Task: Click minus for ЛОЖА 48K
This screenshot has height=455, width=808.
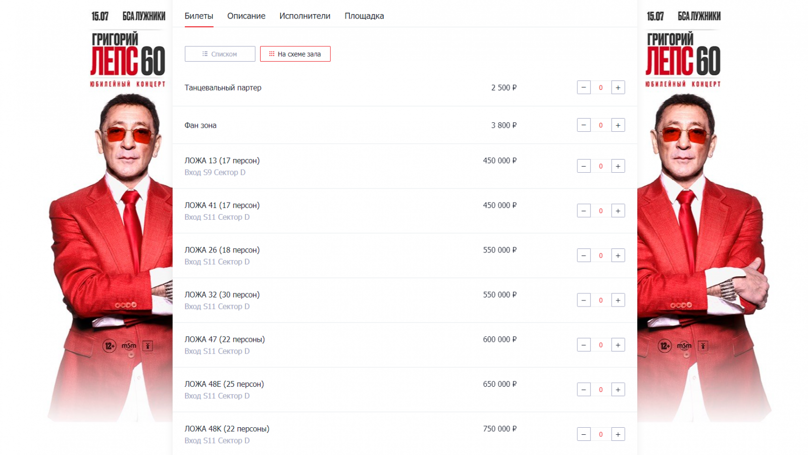Action: coord(584,434)
